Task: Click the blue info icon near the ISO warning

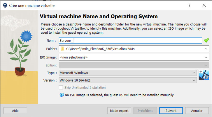Action: 62,95
